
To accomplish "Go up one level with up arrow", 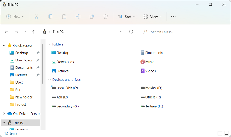I will (34, 32).
